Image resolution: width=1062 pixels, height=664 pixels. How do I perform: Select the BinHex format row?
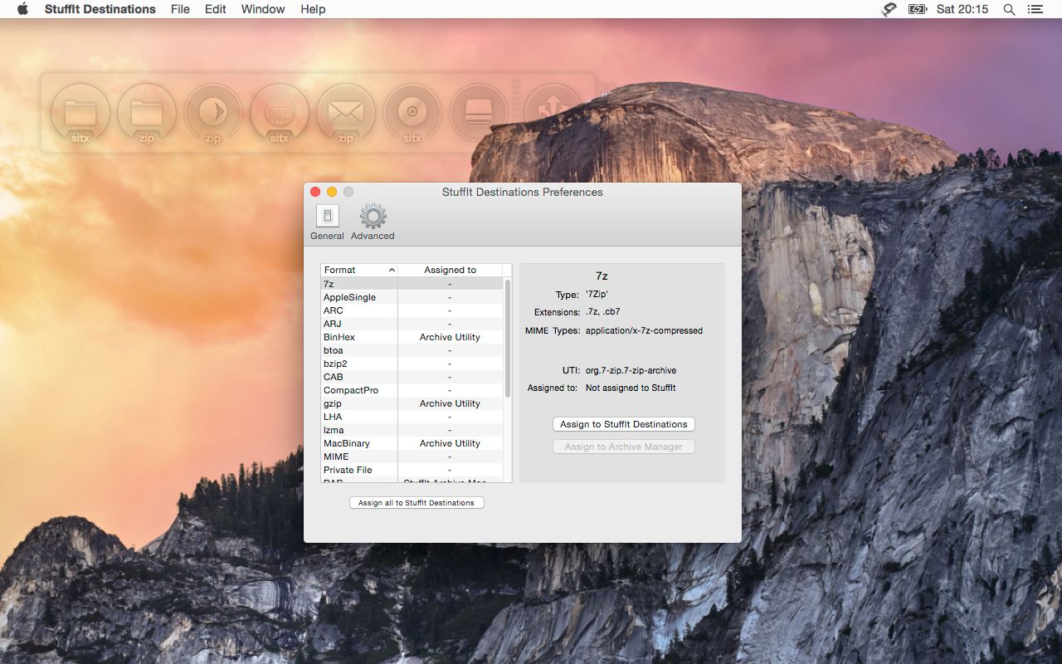(x=412, y=337)
